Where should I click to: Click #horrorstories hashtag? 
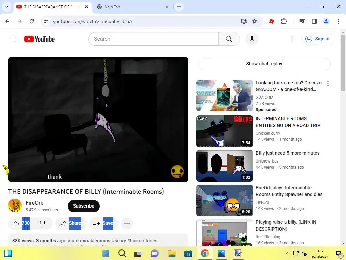[142, 241]
